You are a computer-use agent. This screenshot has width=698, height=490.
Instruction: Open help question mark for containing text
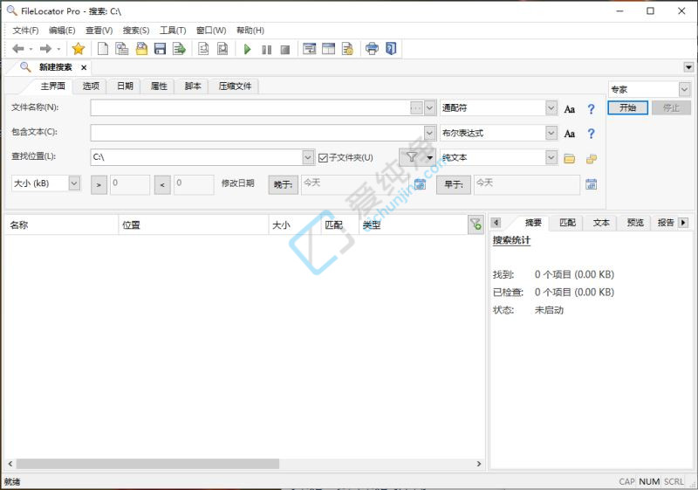point(591,134)
